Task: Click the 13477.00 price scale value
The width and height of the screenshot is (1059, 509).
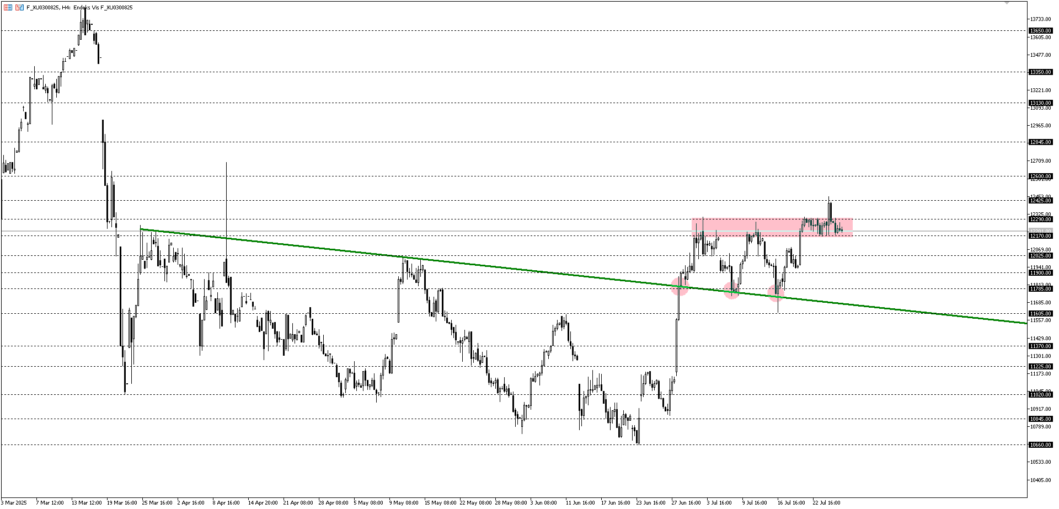Action: tap(1041, 55)
